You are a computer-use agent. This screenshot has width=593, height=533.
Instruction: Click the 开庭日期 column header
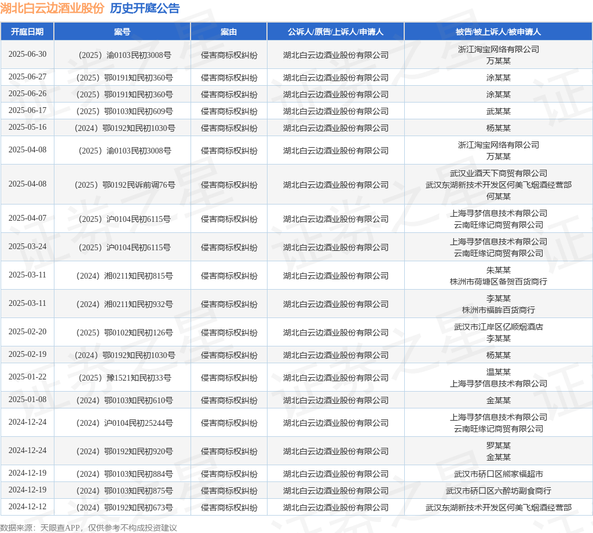(x=27, y=32)
